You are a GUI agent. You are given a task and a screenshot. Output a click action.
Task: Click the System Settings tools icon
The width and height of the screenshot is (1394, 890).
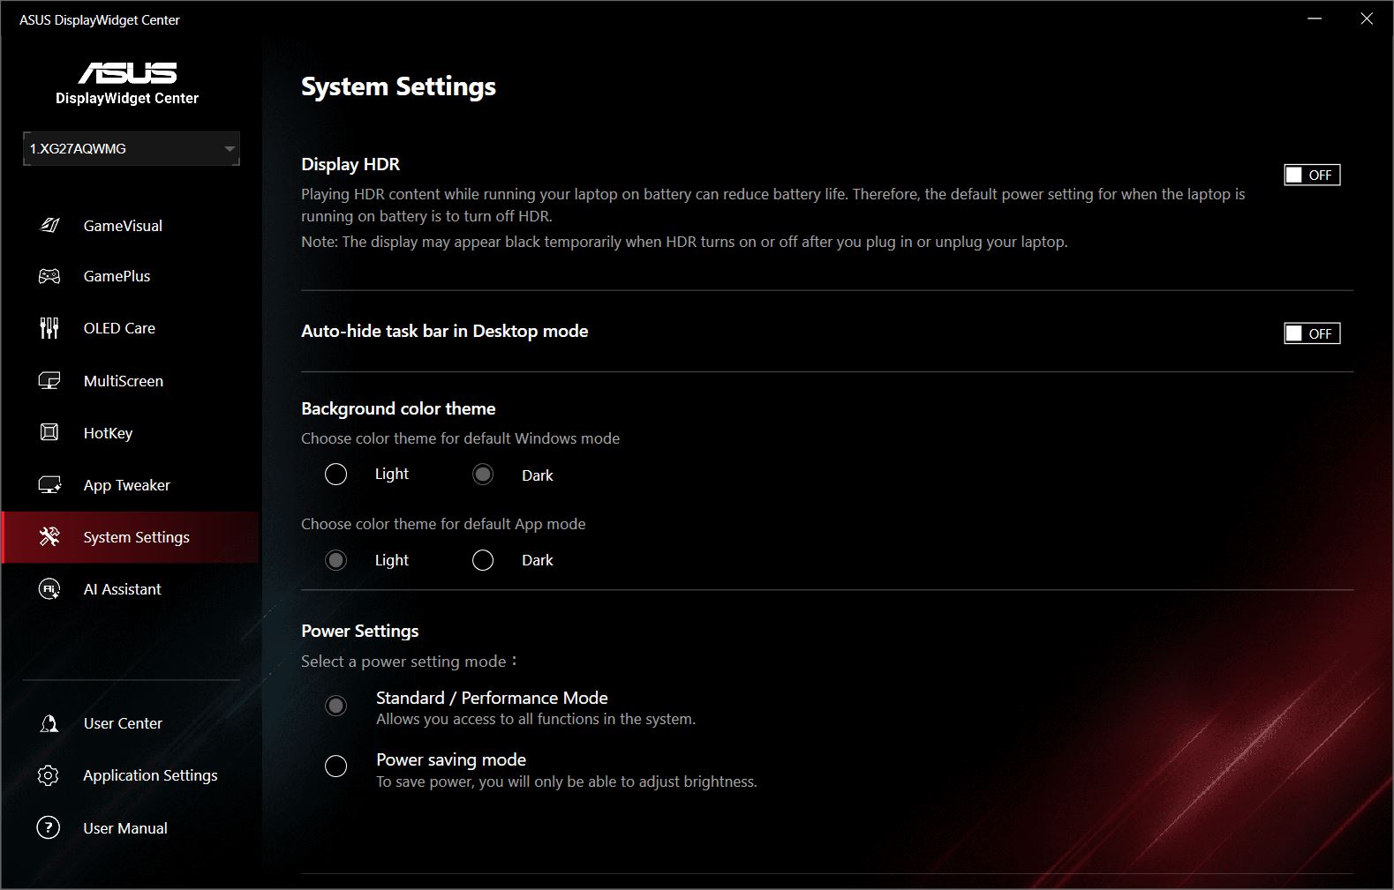(x=49, y=536)
